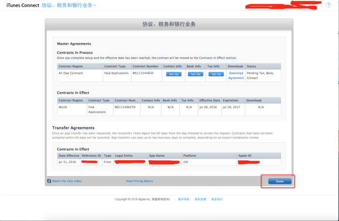Open Watch the help video link
Image resolution: width=339 pixels, height=221 pixels.
67,181
